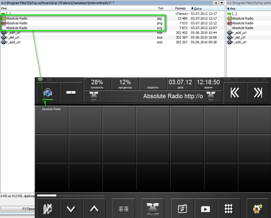Click the dim shuffle status icon
271x218 pixels.
pos(264,79)
